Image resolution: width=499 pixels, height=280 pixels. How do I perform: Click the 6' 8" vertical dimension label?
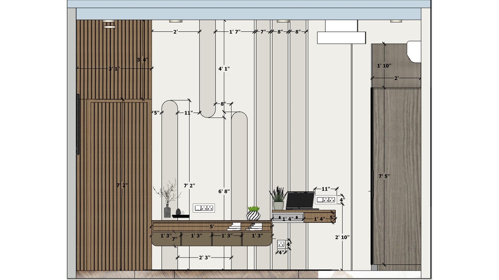[x=224, y=192]
